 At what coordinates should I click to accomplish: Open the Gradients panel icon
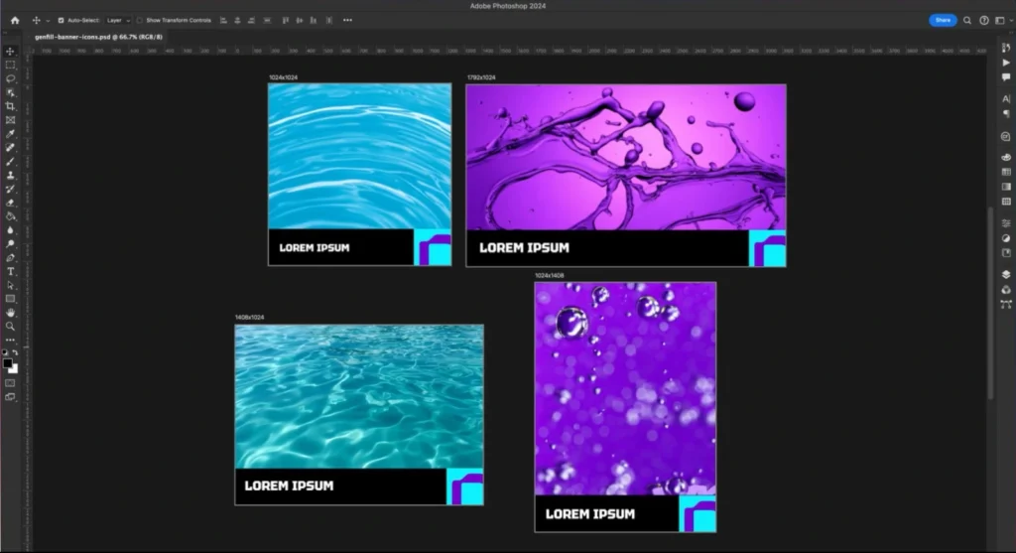point(1006,187)
